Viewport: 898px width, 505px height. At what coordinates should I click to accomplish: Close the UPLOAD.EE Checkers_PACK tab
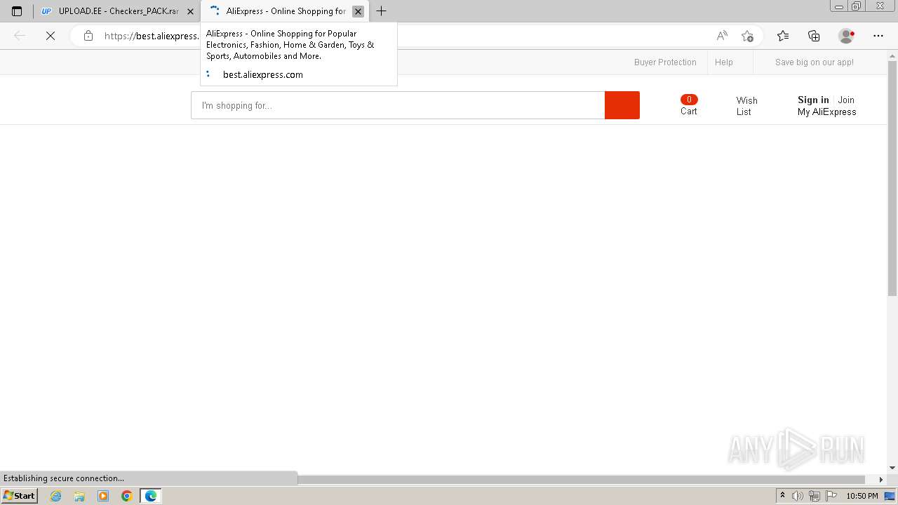[x=190, y=11]
